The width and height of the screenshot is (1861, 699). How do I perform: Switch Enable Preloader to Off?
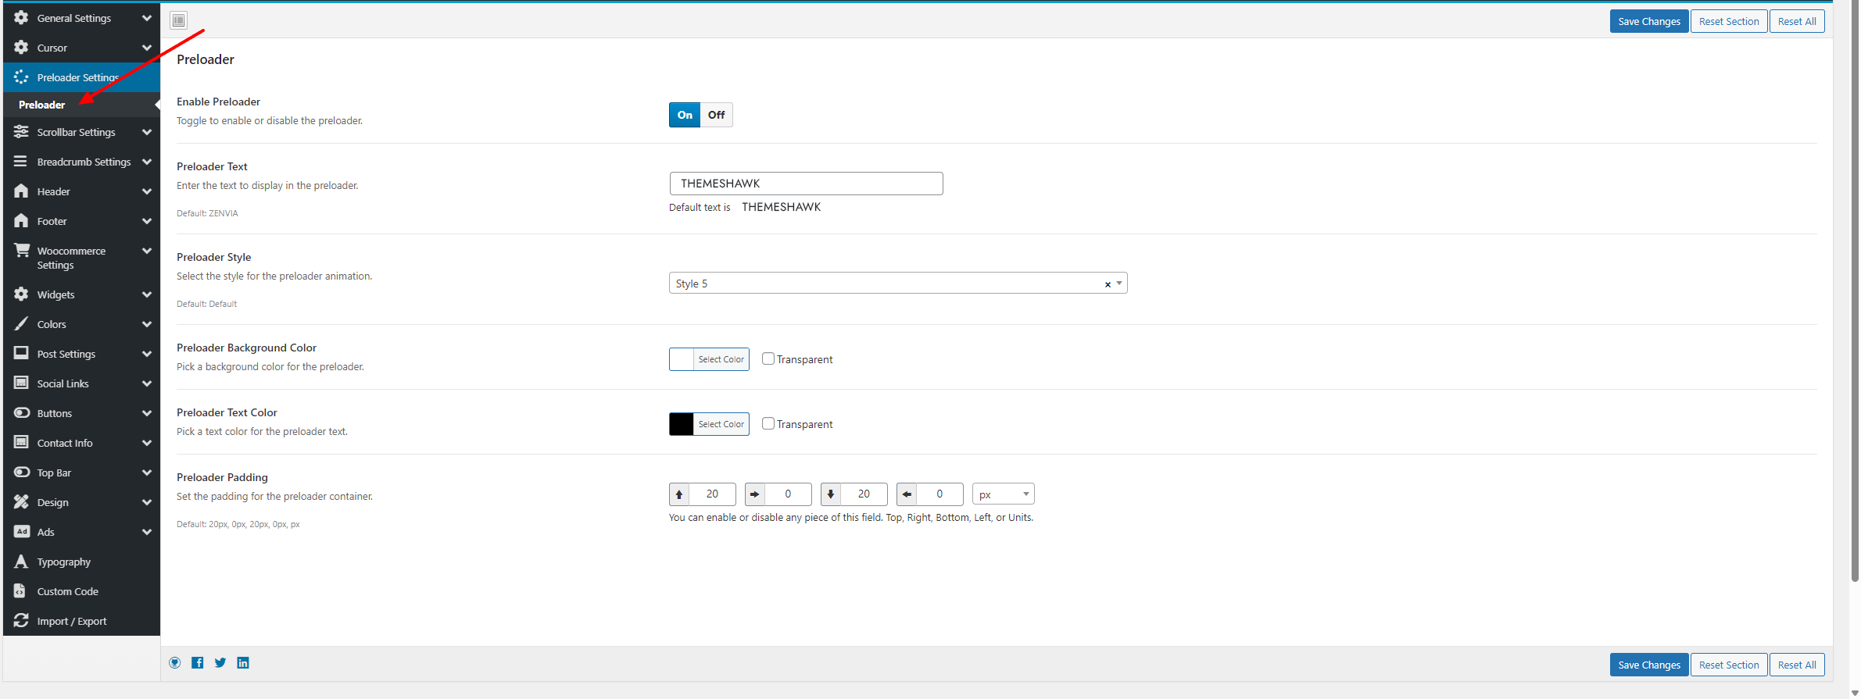pos(716,115)
